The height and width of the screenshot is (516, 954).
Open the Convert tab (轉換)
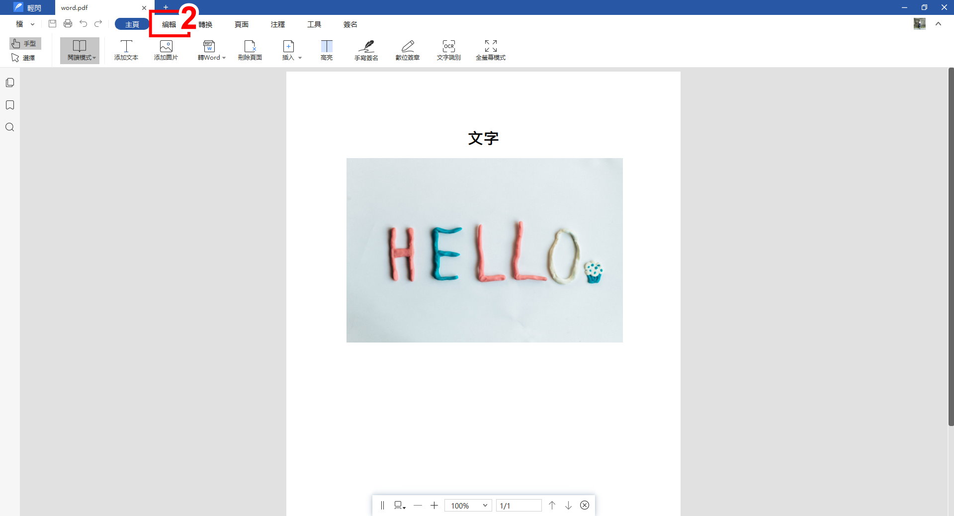click(205, 24)
